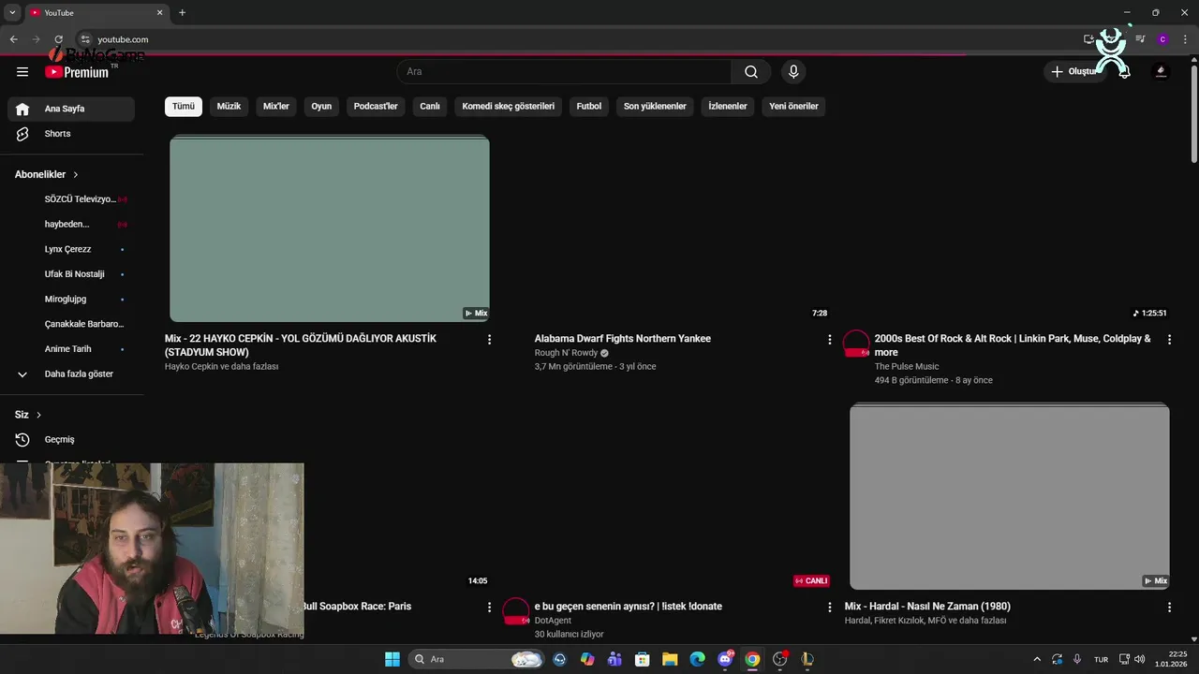1199x674 pixels.
Task: Open Rough N' Rowdy channel link
Action: click(566, 353)
